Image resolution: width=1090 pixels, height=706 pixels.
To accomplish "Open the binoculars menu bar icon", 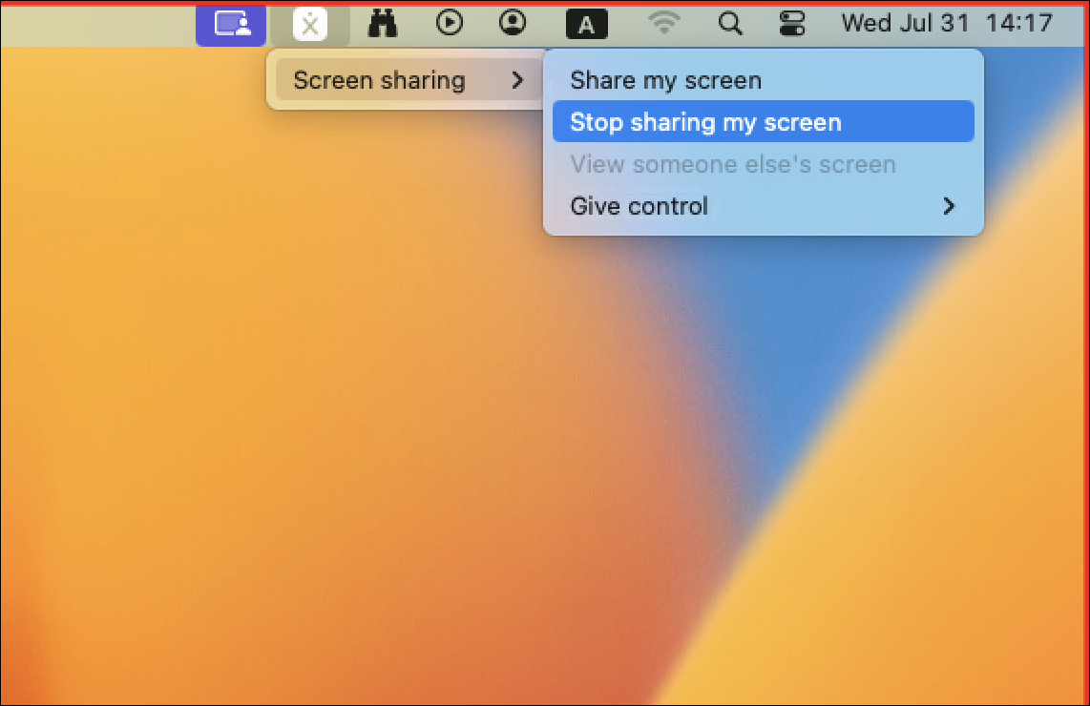I will tap(383, 24).
